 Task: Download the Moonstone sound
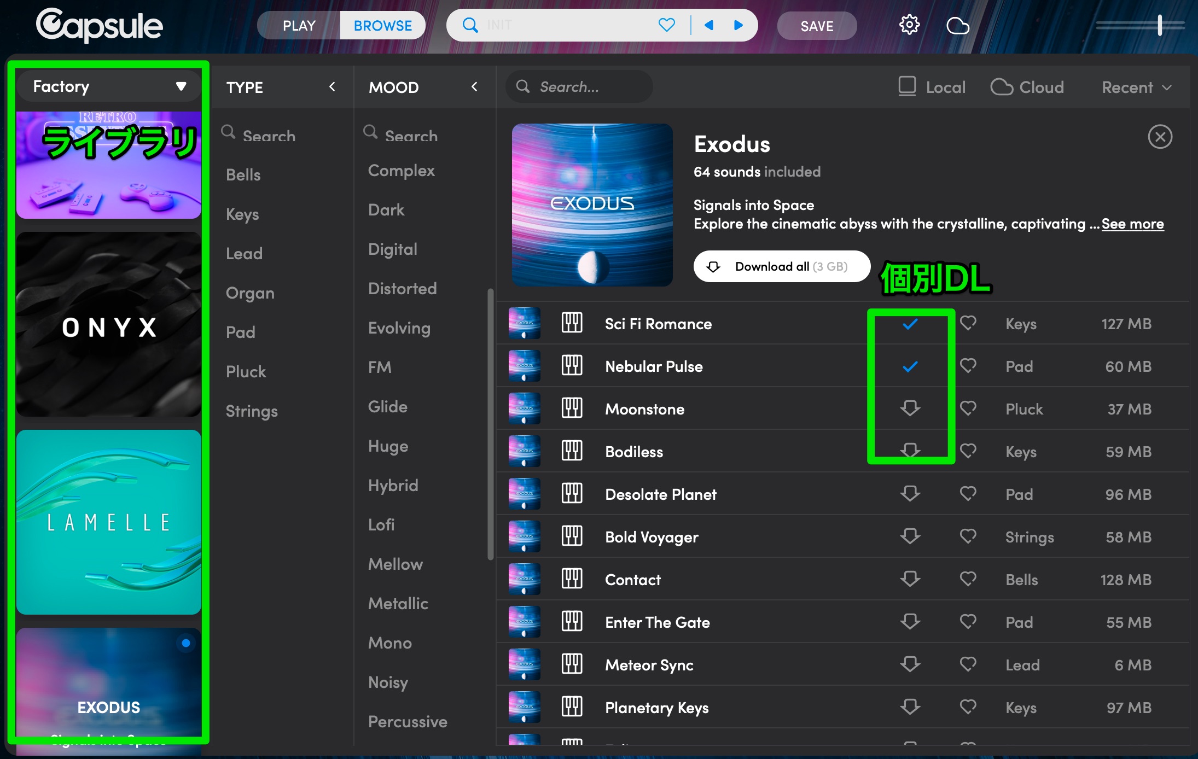910,408
